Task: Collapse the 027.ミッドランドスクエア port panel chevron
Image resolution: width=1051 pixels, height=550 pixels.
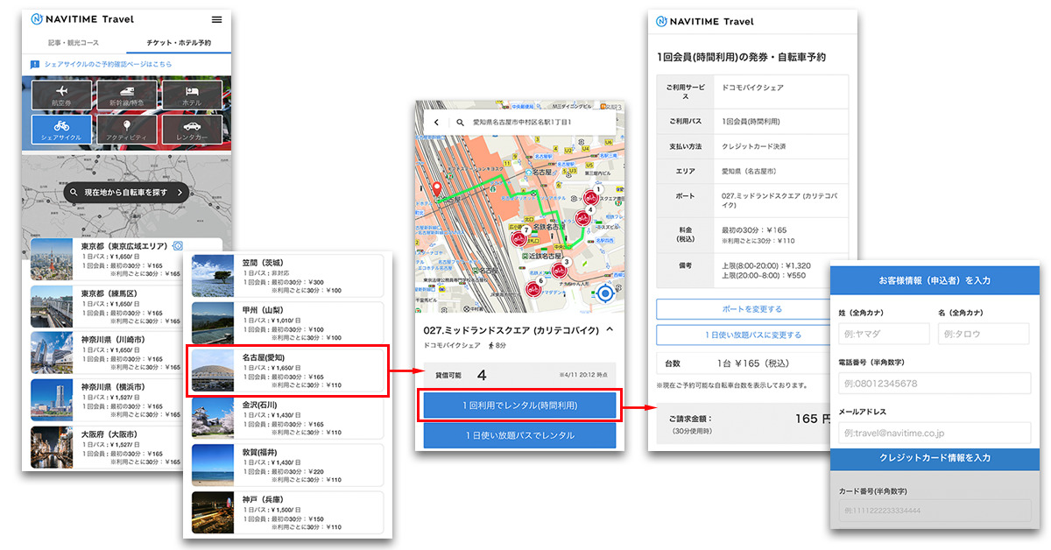Action: coord(610,330)
